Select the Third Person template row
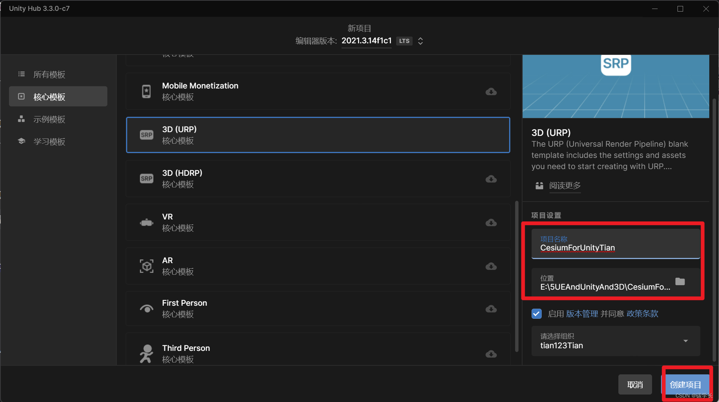719x402 pixels. (x=318, y=349)
